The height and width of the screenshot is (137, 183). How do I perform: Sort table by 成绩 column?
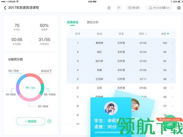165,34
